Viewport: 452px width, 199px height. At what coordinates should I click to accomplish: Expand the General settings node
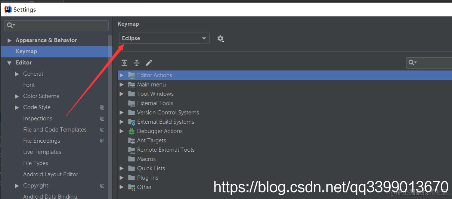[17, 74]
